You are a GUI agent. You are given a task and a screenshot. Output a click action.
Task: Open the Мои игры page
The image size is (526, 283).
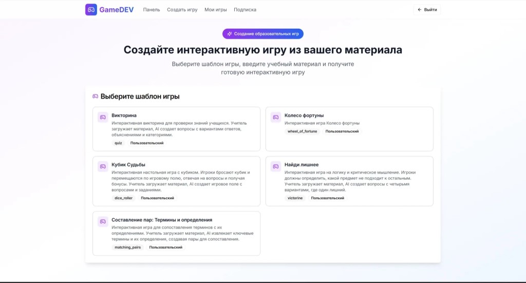(216, 10)
